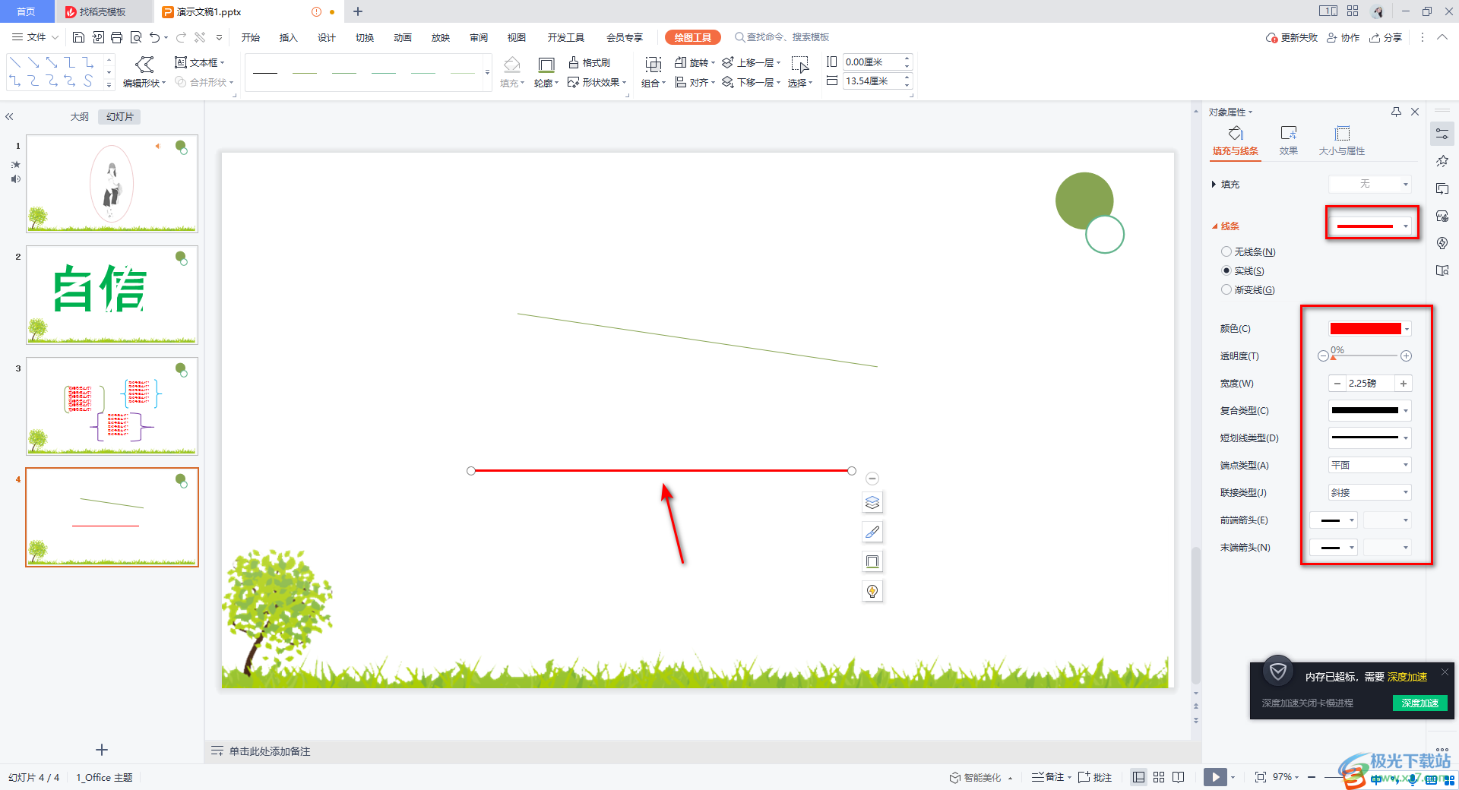This screenshot has height=790, width=1459.
Task: Click the floating lightbulb idea icon
Action: pos(872,591)
